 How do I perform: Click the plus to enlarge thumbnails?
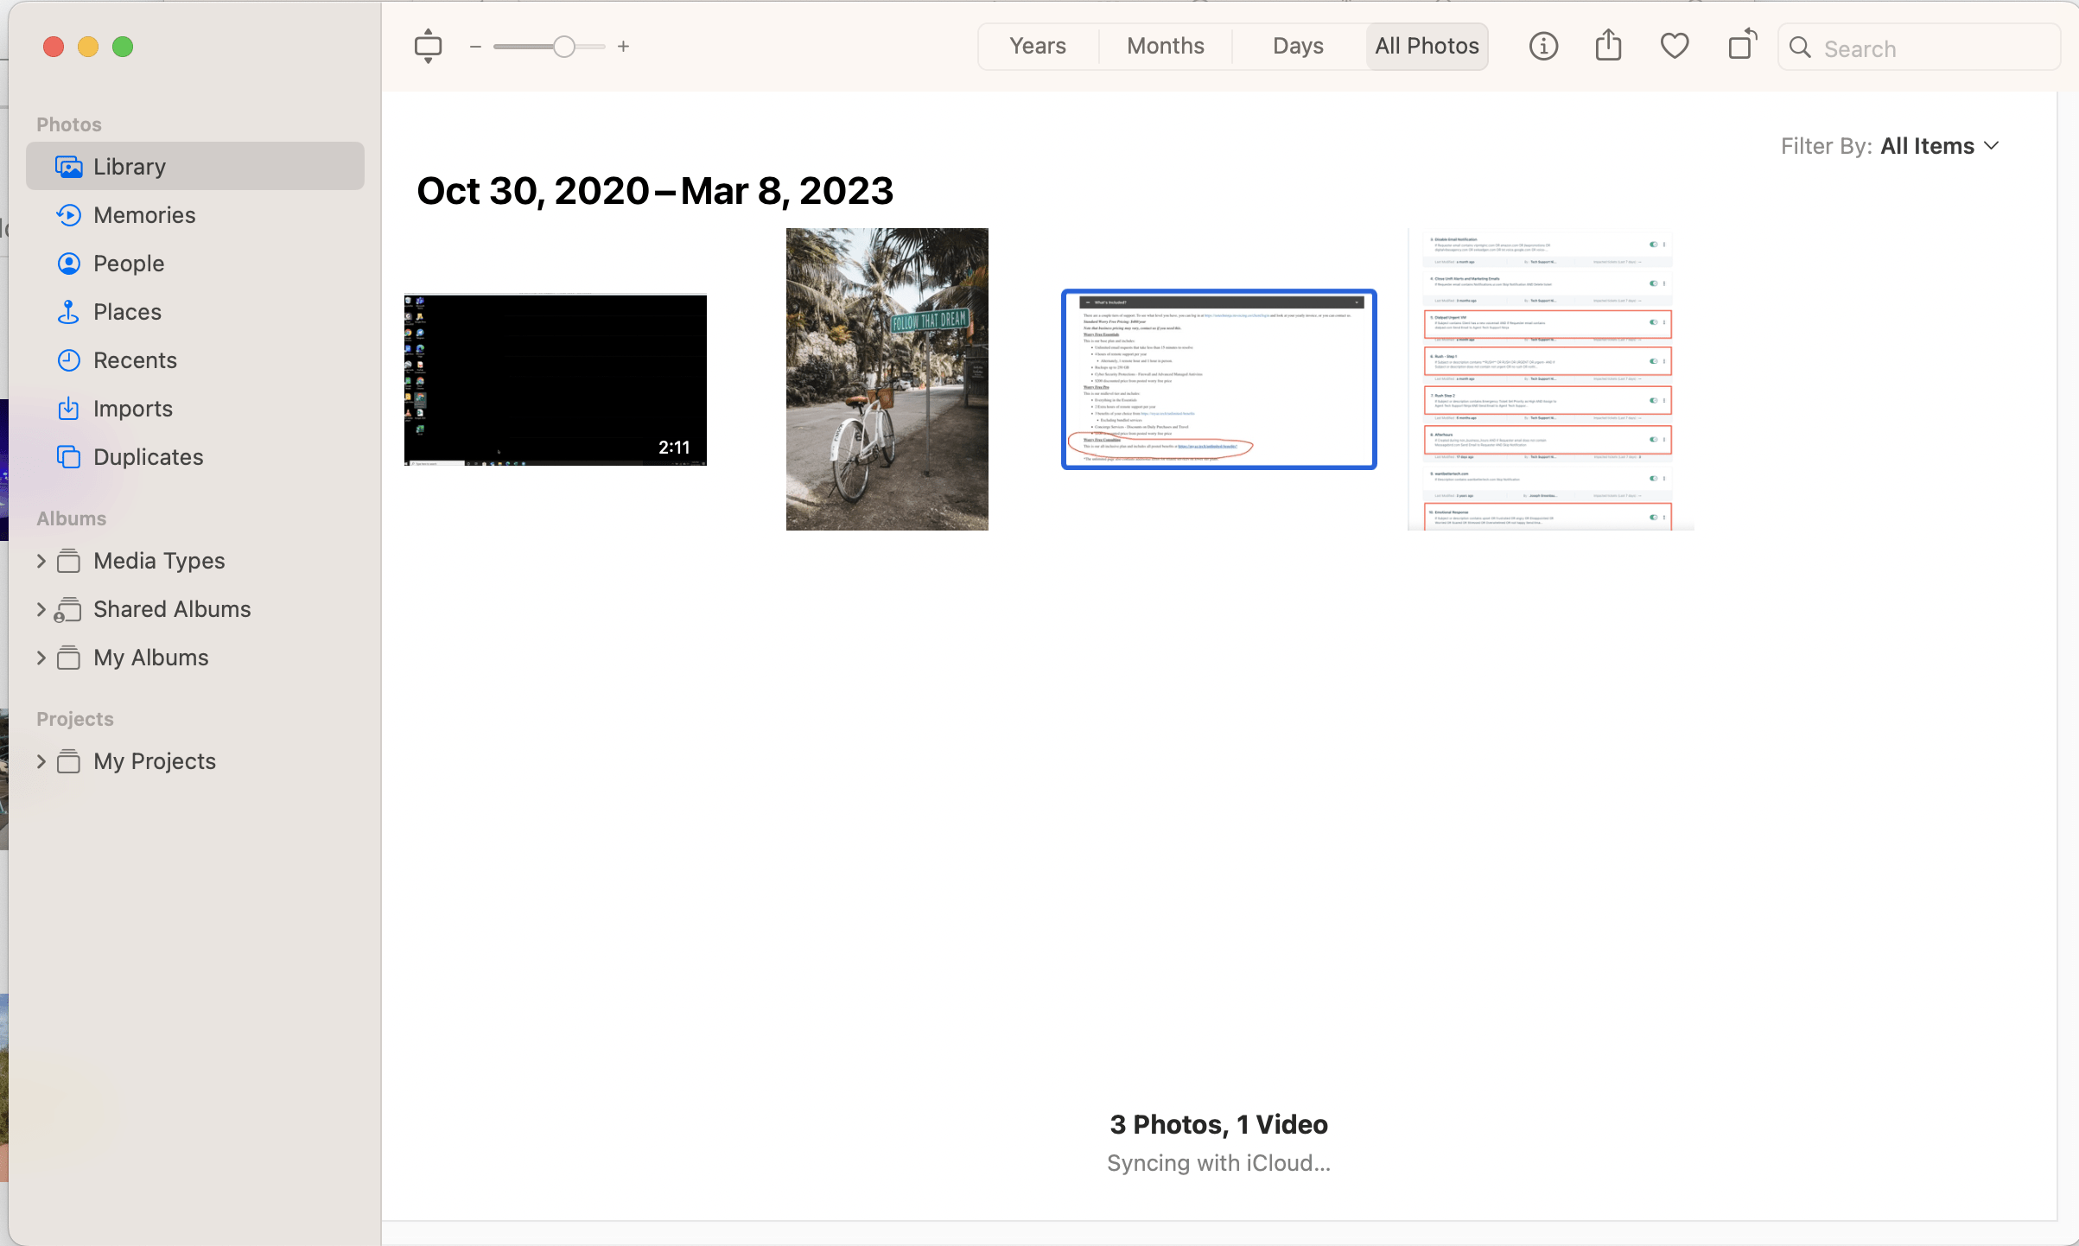tap(623, 47)
